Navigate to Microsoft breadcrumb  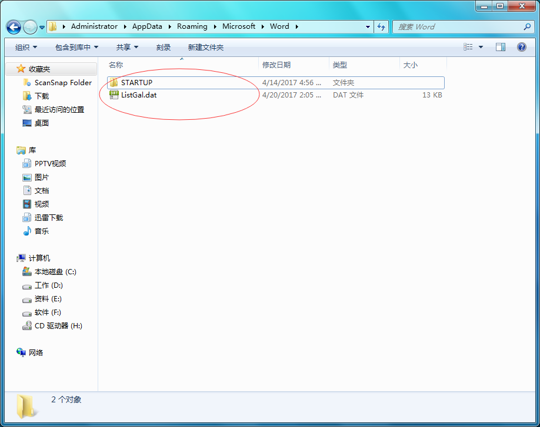coord(239,26)
